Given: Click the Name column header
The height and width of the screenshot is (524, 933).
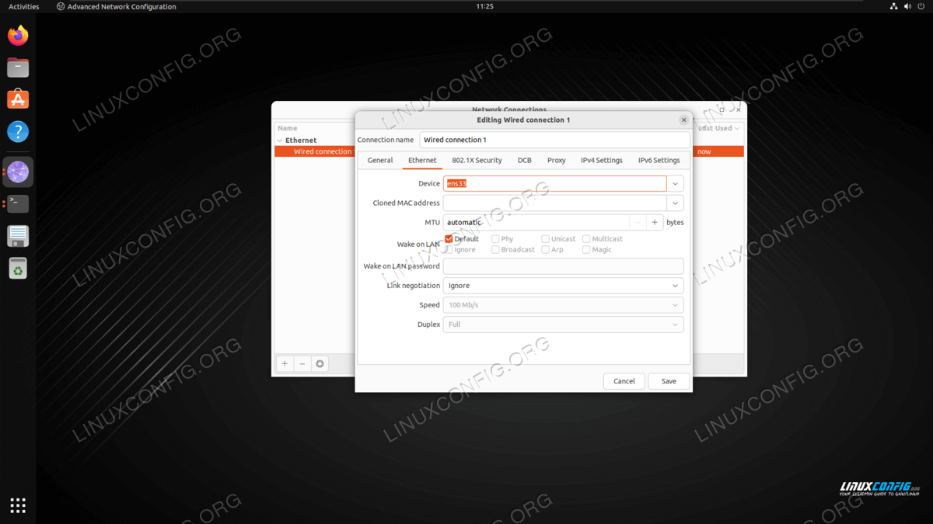Looking at the screenshot, I should [288, 128].
